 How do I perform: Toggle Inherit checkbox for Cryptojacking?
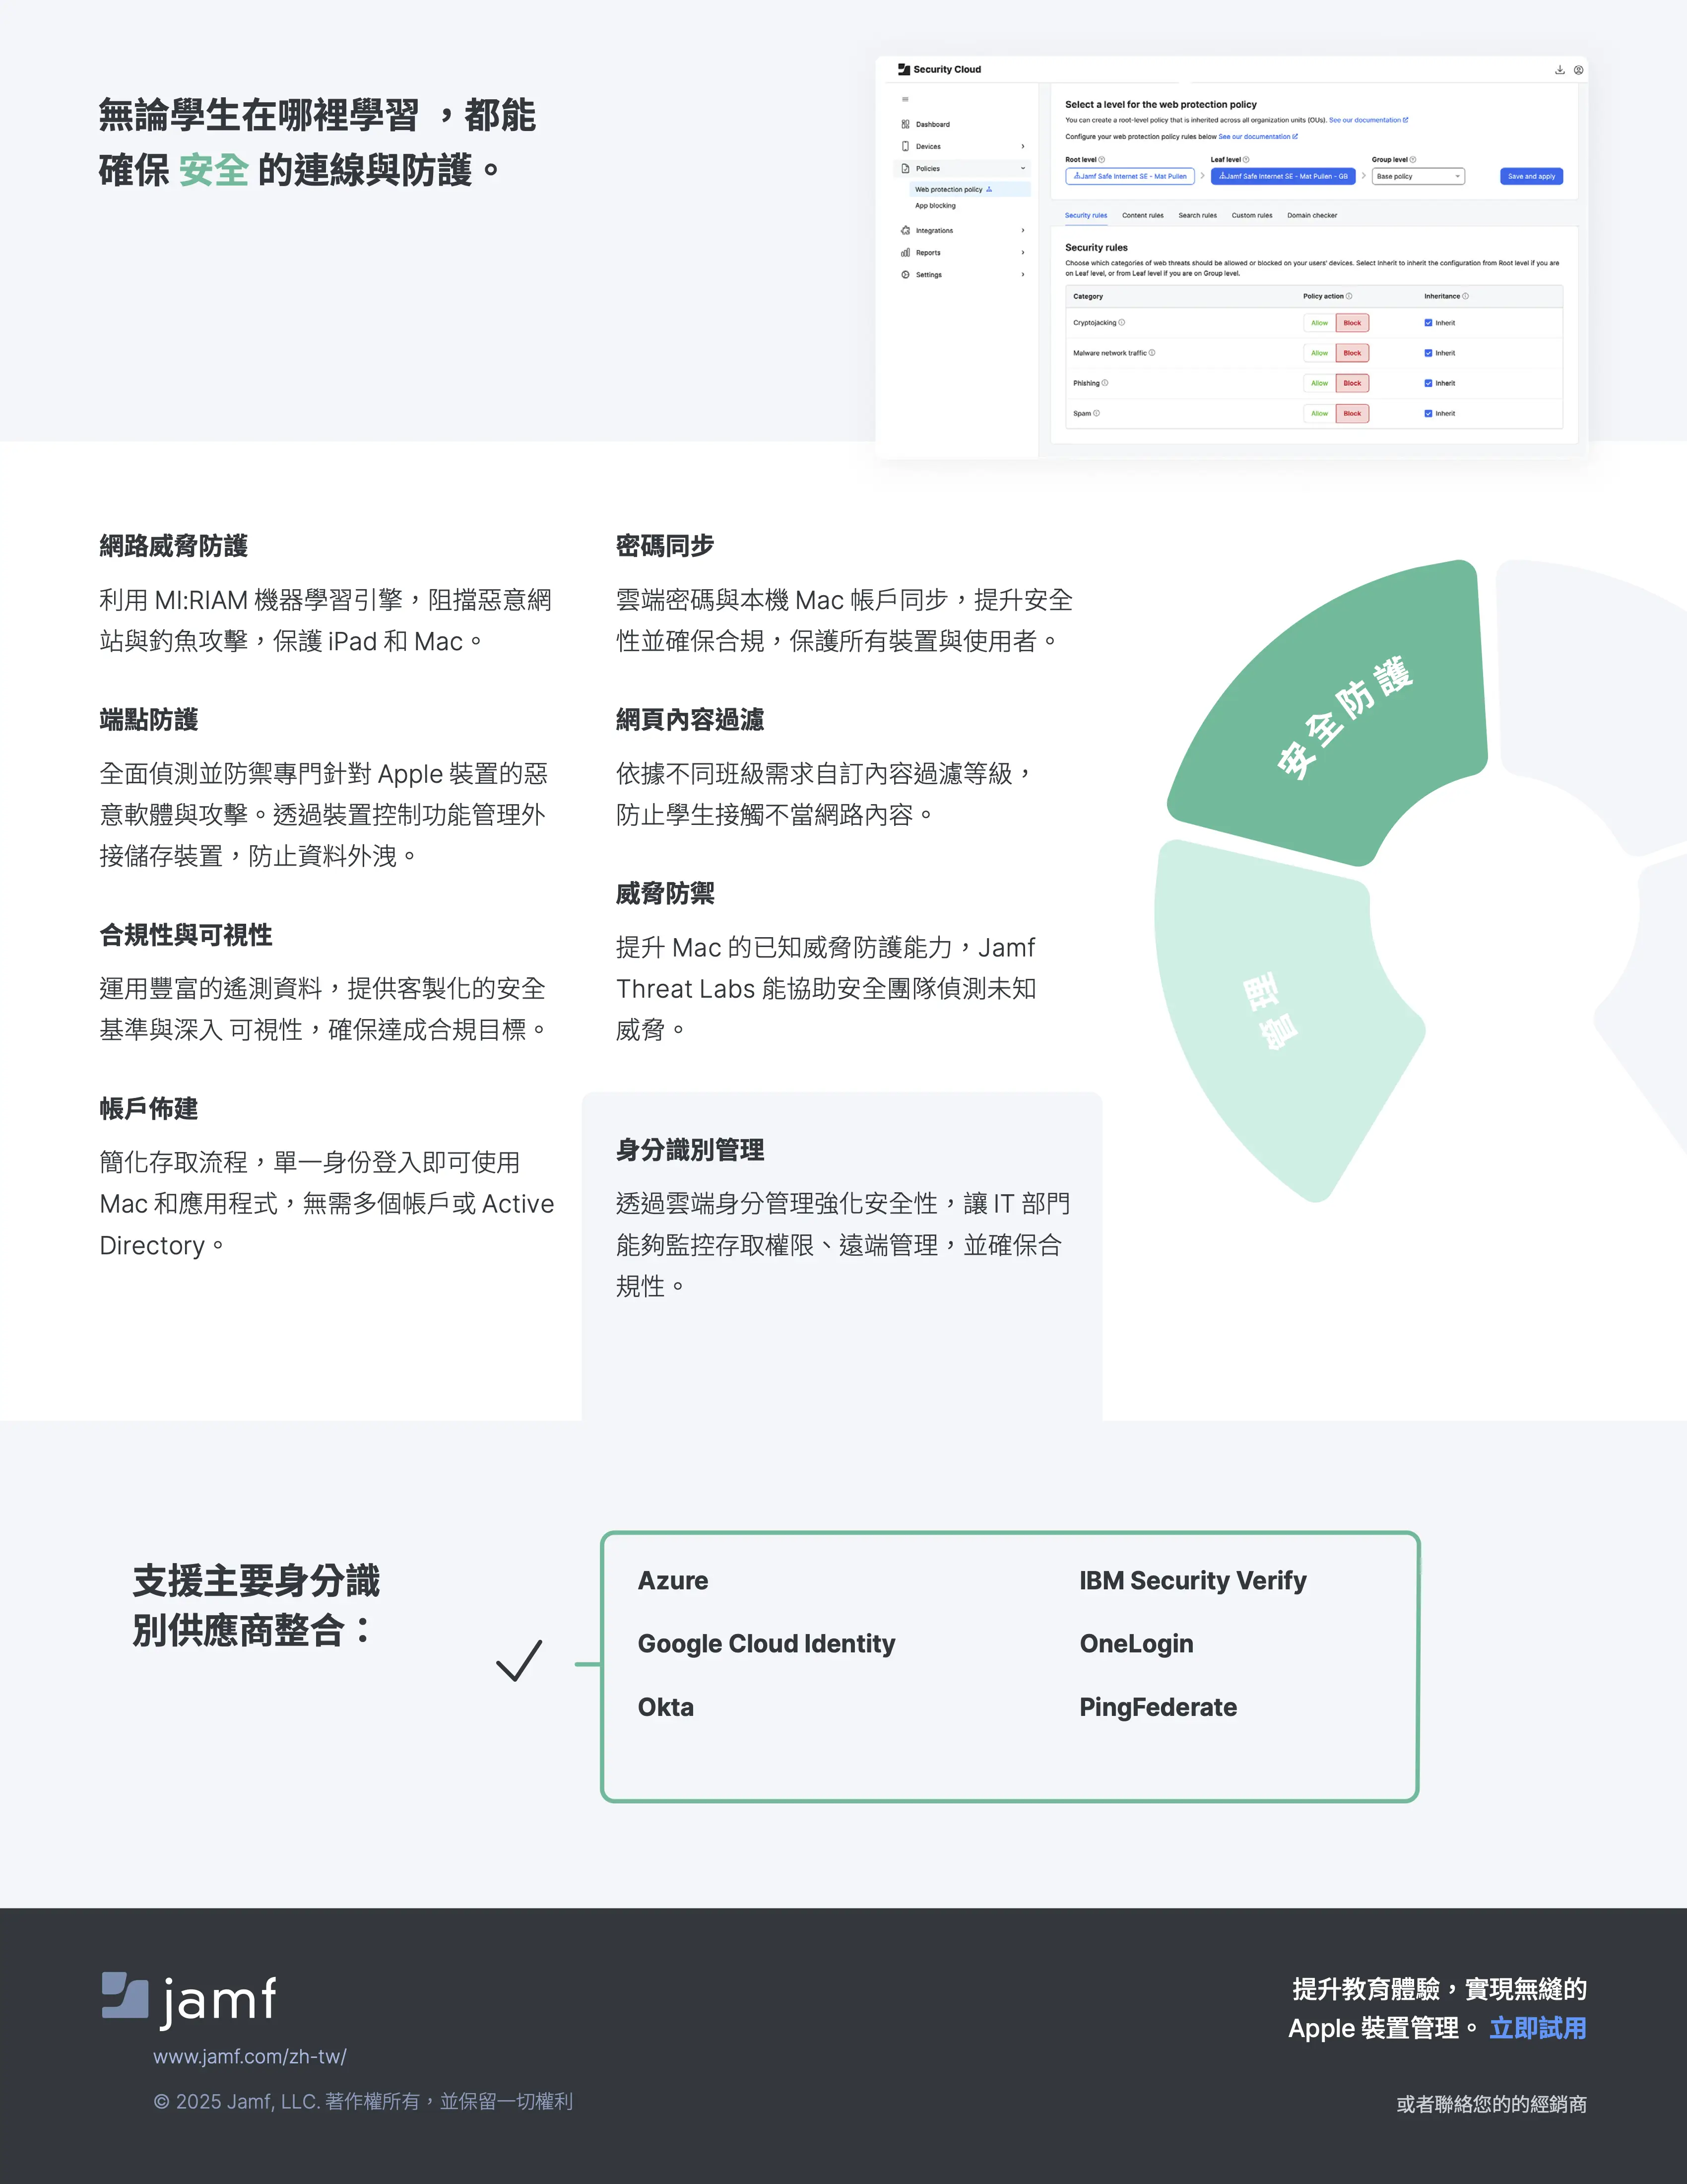point(1428,323)
